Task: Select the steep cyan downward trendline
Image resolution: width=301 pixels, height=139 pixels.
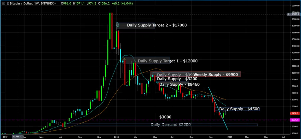Action: 218,109
